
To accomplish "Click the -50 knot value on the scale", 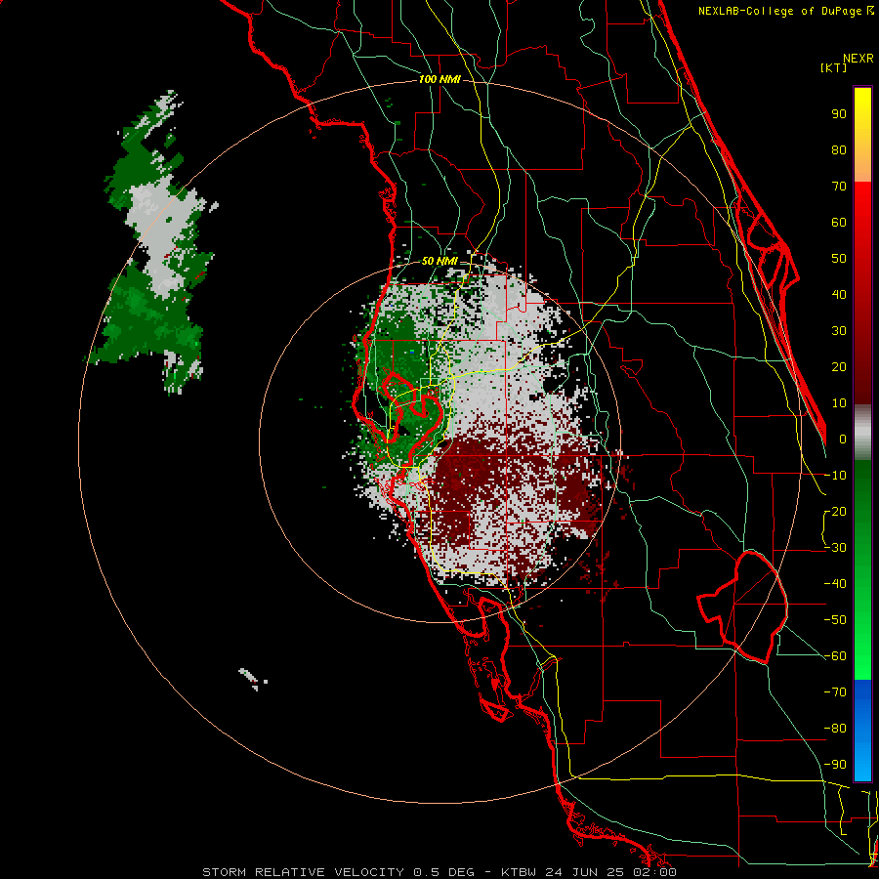I will [x=835, y=620].
